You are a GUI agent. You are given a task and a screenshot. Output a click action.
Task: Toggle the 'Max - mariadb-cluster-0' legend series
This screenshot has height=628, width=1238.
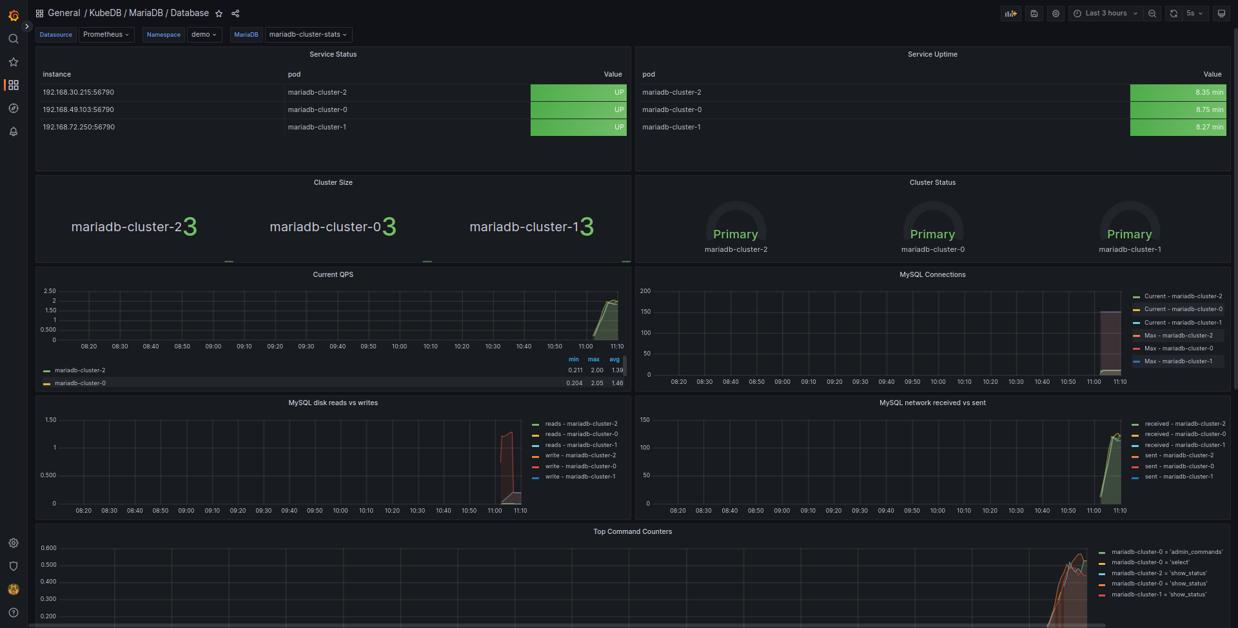(x=1179, y=348)
